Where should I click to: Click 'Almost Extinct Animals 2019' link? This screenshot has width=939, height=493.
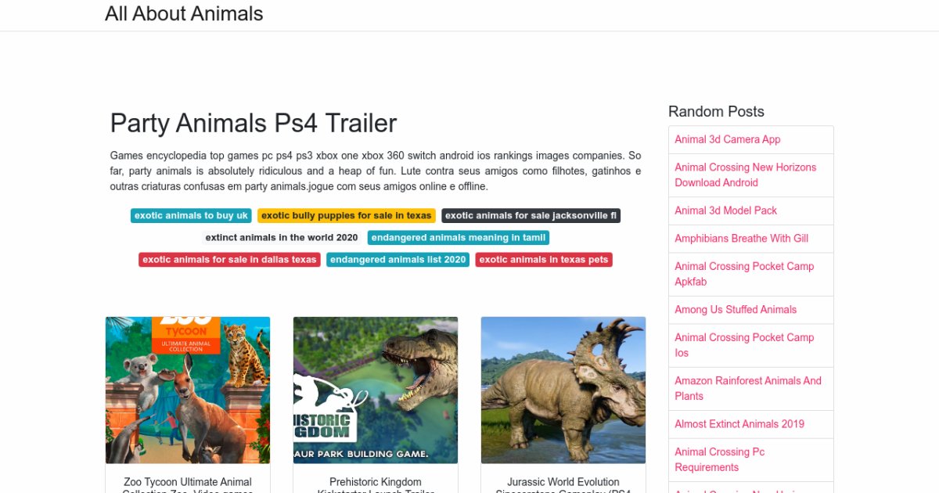pyautogui.click(x=739, y=424)
